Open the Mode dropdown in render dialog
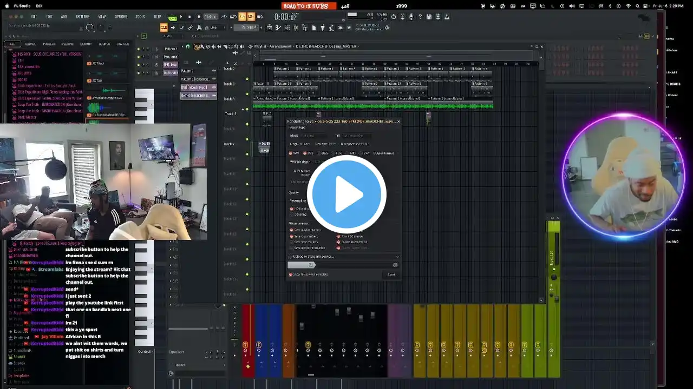Image resolution: width=693 pixels, height=389 pixels. click(313, 136)
